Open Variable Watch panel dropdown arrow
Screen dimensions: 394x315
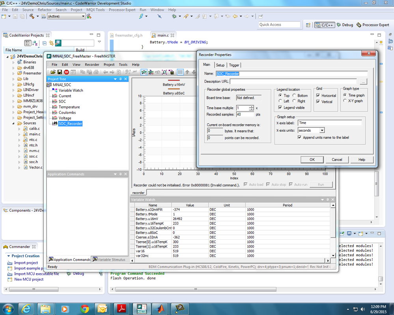click(x=322, y=200)
